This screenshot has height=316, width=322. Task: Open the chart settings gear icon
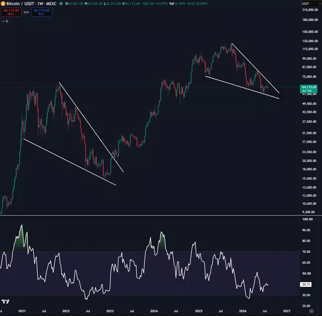tap(311, 311)
